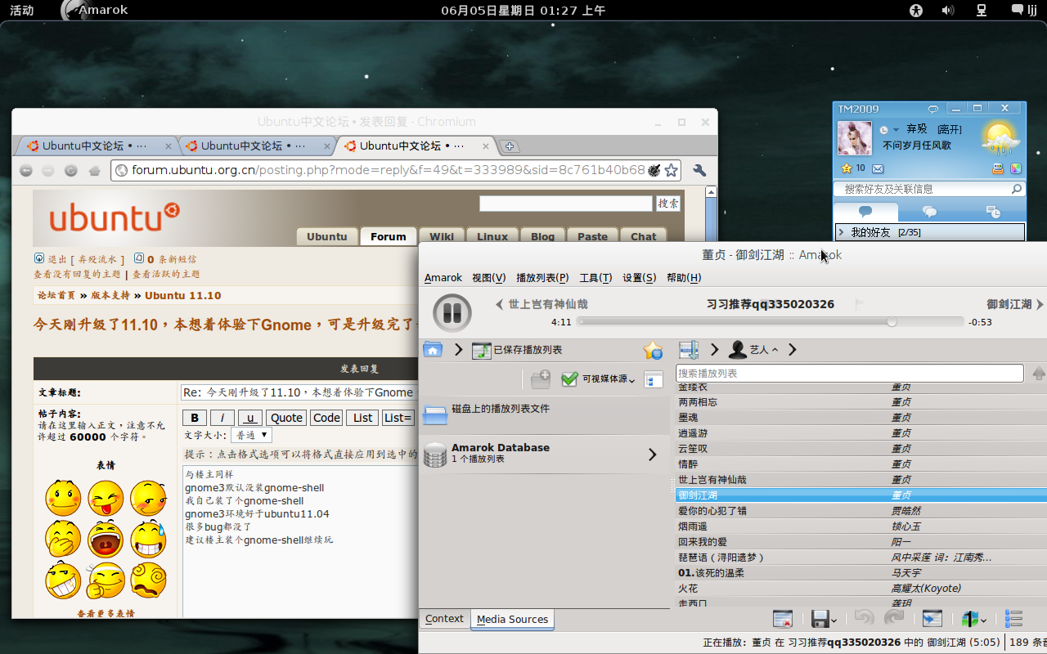Click the Chromium reload button

click(71, 170)
